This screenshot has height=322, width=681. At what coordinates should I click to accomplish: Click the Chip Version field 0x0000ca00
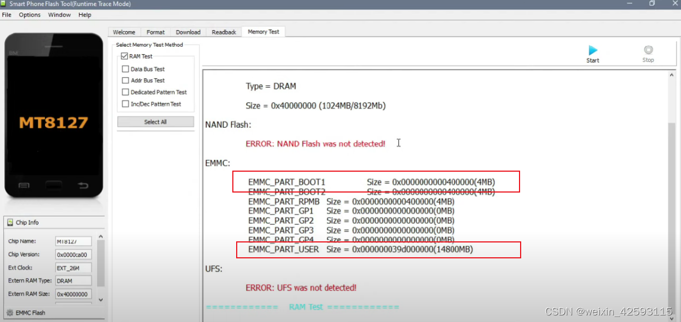pyautogui.click(x=73, y=255)
